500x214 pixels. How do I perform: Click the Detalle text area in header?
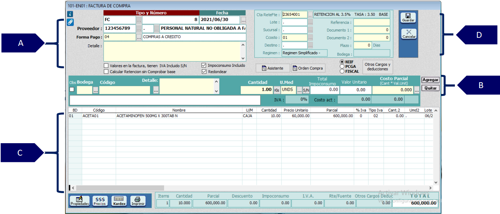(x=172, y=51)
